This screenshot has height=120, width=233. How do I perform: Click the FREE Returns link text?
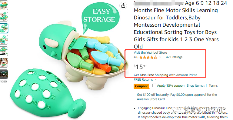[x=143, y=80]
